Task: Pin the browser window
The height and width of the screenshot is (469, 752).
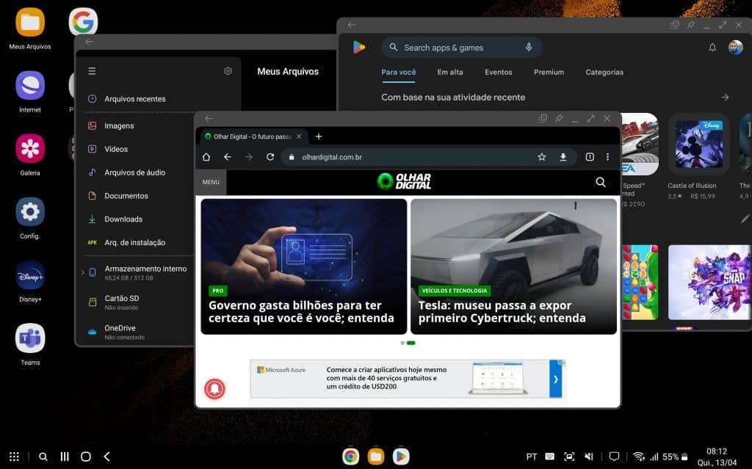Action: coord(559,118)
